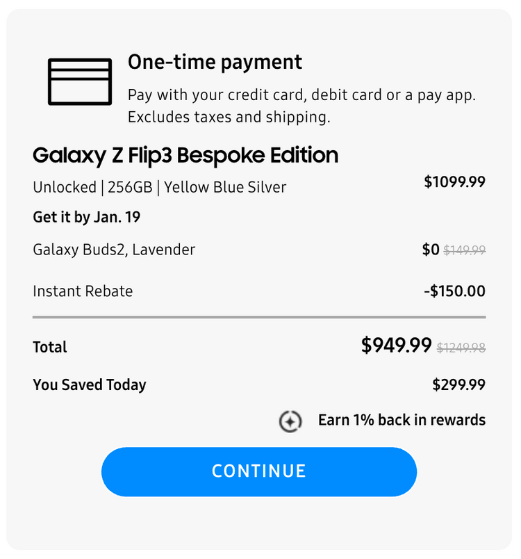This screenshot has height=559, width=521.
Task: Click the $0 Galaxy Buds2 price
Action: [x=431, y=250]
